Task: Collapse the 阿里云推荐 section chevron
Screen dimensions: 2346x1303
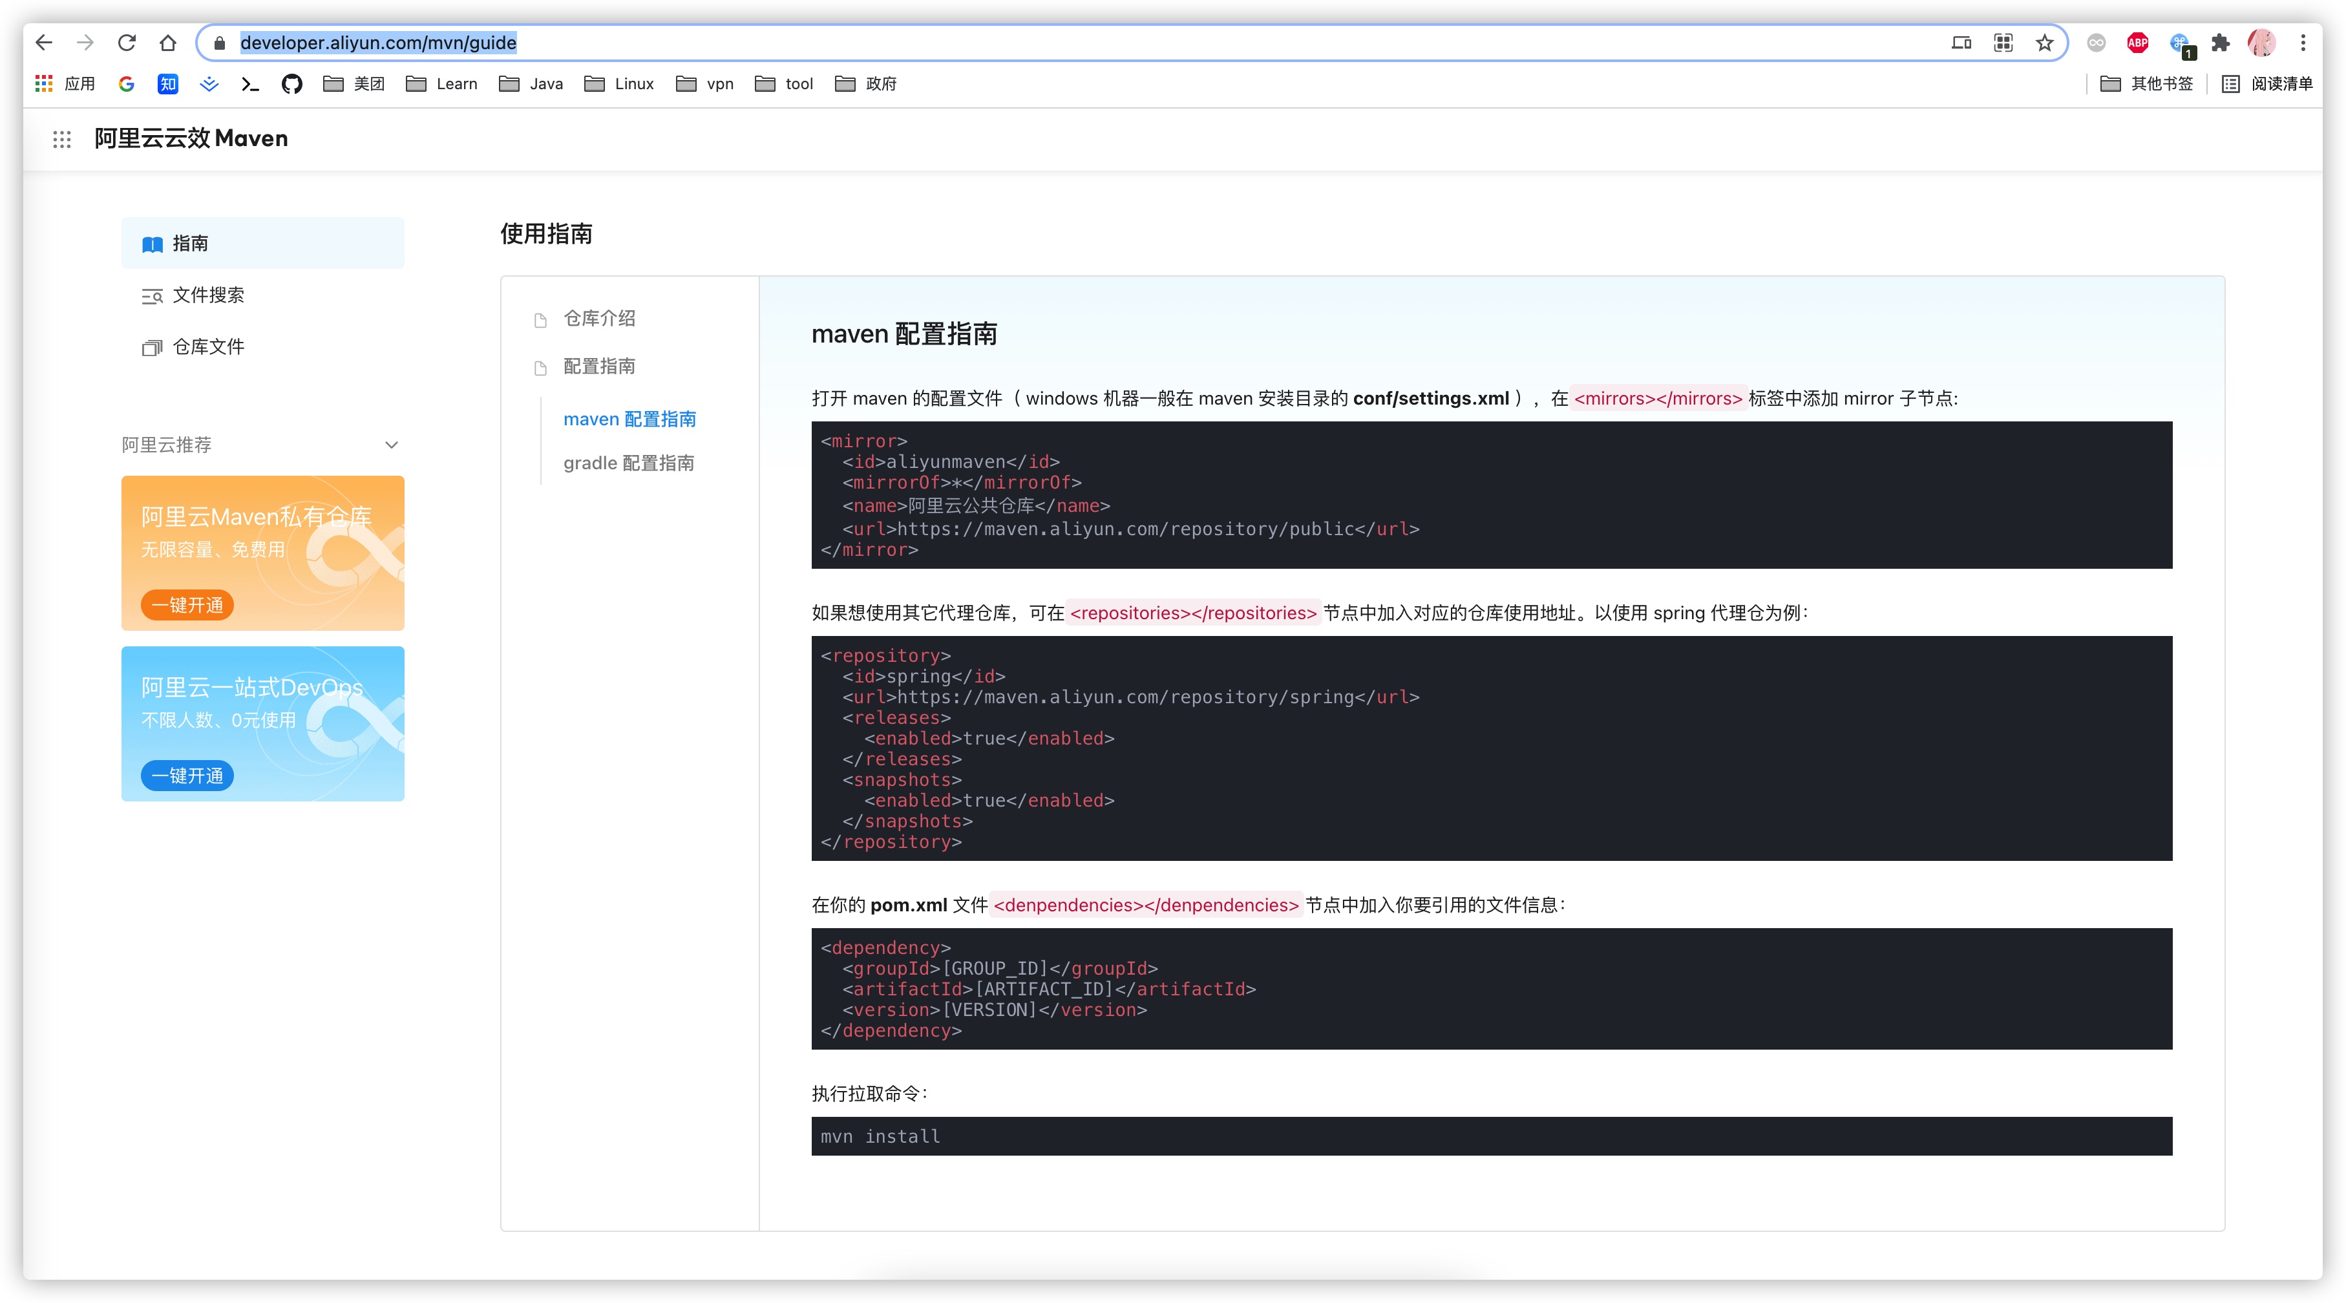Action: click(x=392, y=445)
